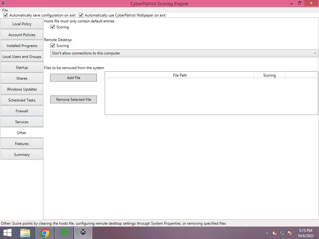Select the Startup tab
The image size is (319, 239).
(x=22, y=68)
